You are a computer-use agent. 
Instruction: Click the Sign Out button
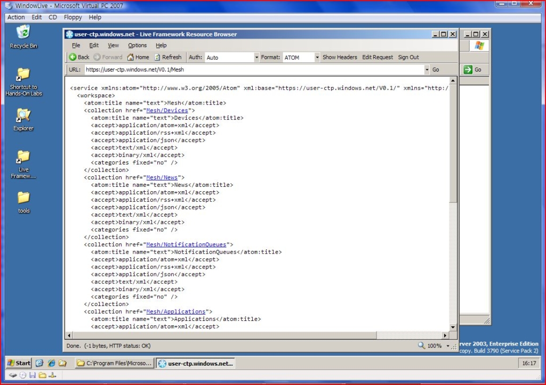[x=408, y=57]
